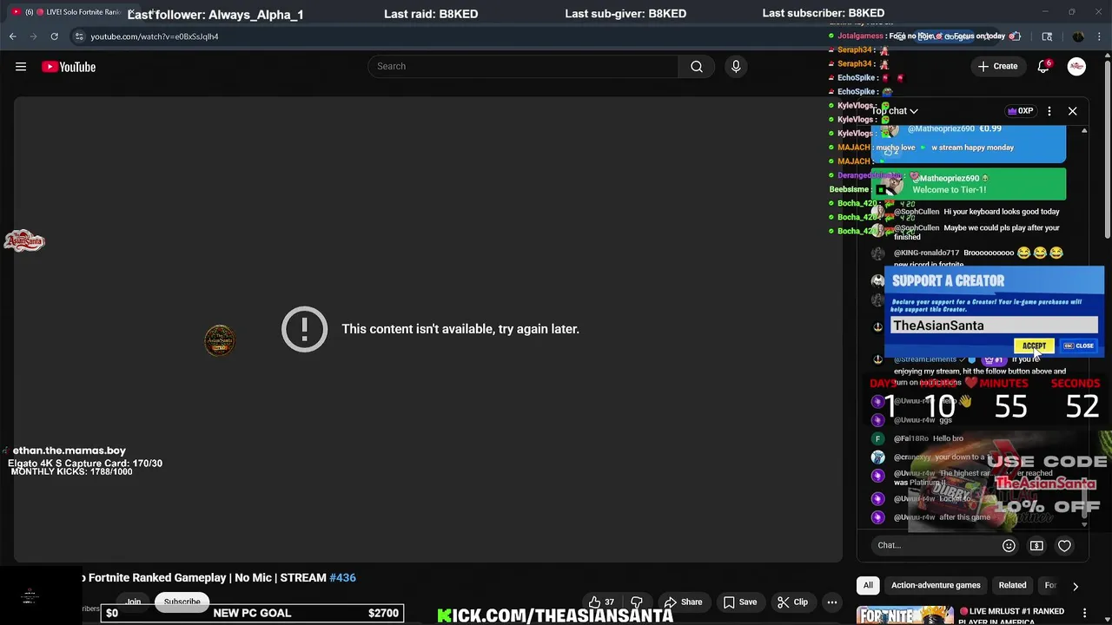The height and width of the screenshot is (625, 1112).
Task: Click CLOSE in Support a Creator dialog
Action: click(1079, 345)
